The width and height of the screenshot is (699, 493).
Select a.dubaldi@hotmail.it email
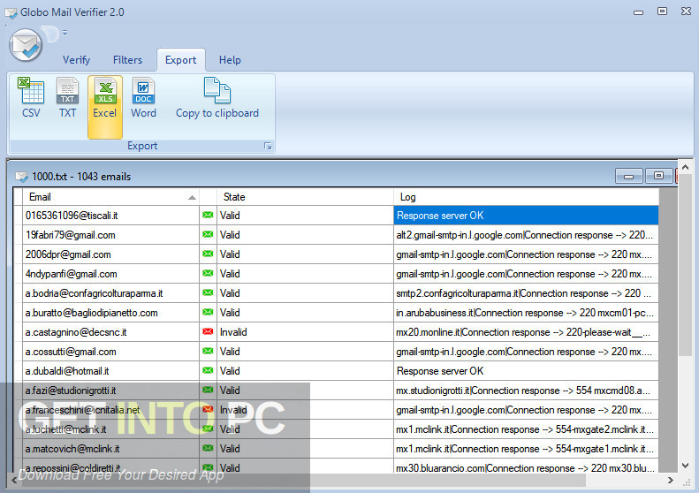(67, 371)
